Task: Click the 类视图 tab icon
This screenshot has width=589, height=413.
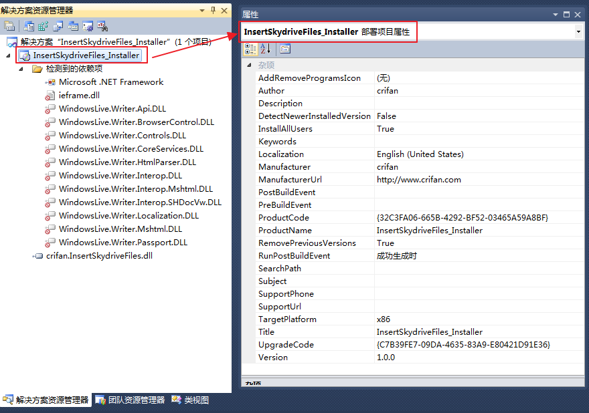Action: click(x=177, y=400)
